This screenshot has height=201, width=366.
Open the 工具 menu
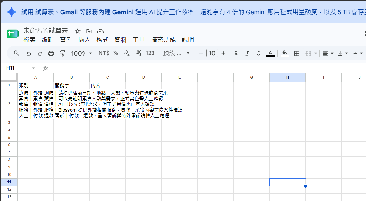(139, 40)
